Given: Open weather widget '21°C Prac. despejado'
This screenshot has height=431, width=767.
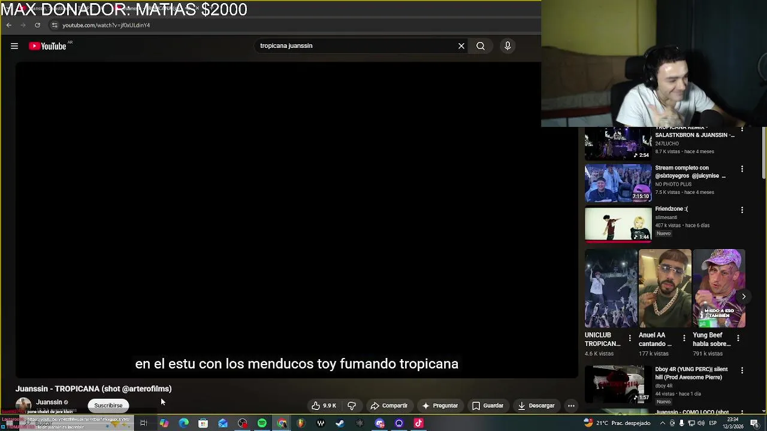Looking at the screenshot, I should (x=617, y=423).
